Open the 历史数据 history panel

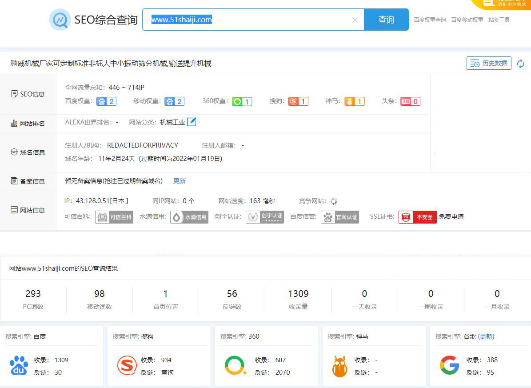pyautogui.click(x=489, y=63)
